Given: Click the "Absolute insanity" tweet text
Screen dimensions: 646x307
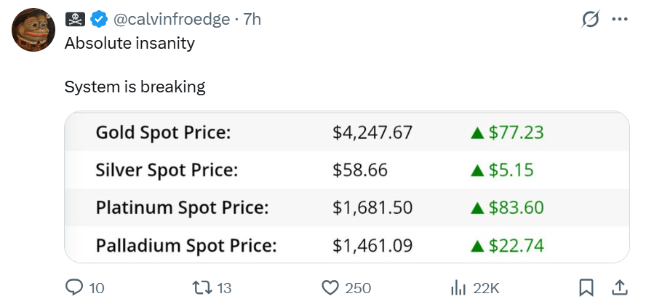Looking at the screenshot, I should [x=129, y=43].
